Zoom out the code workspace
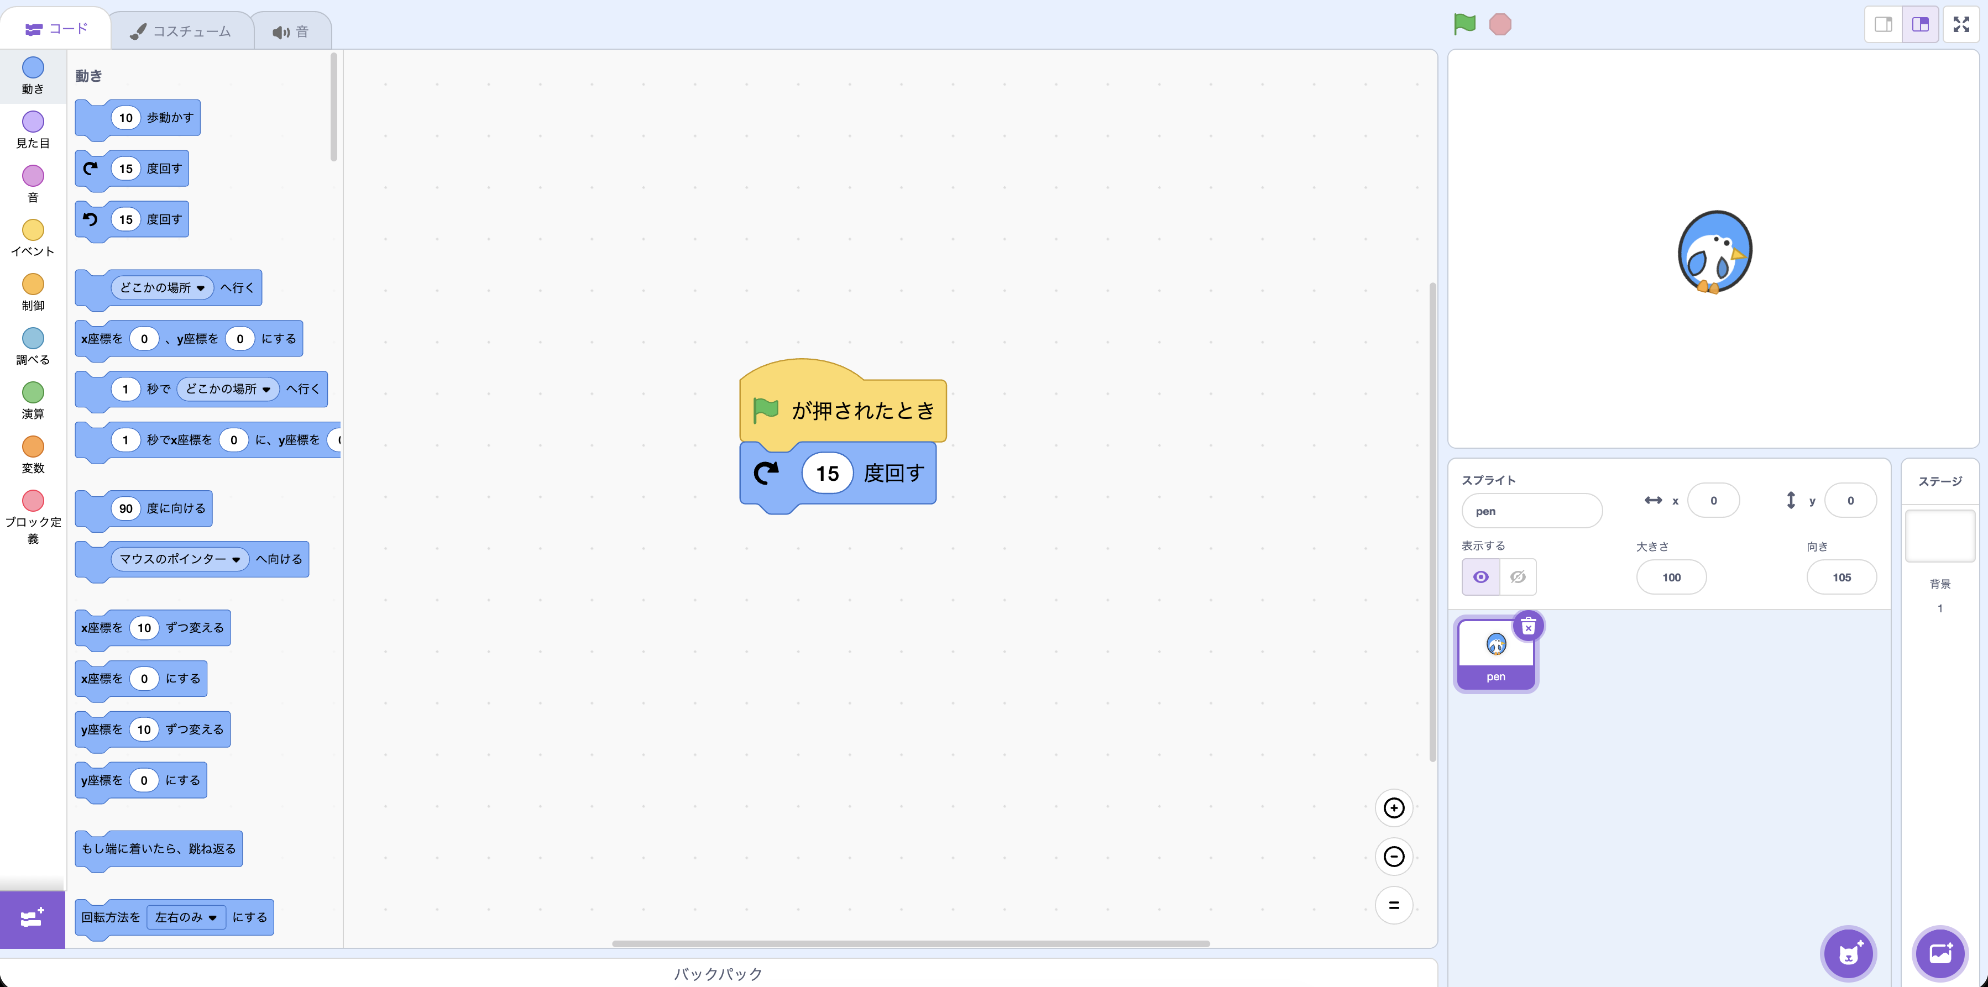This screenshot has width=1988, height=987. click(x=1394, y=857)
